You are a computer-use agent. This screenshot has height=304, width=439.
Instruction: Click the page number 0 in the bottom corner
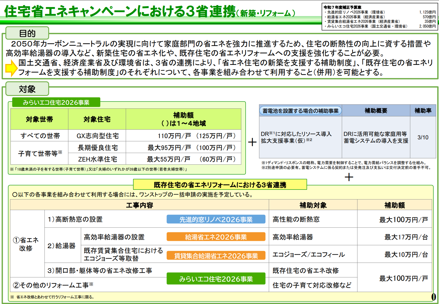[x=433, y=297]
